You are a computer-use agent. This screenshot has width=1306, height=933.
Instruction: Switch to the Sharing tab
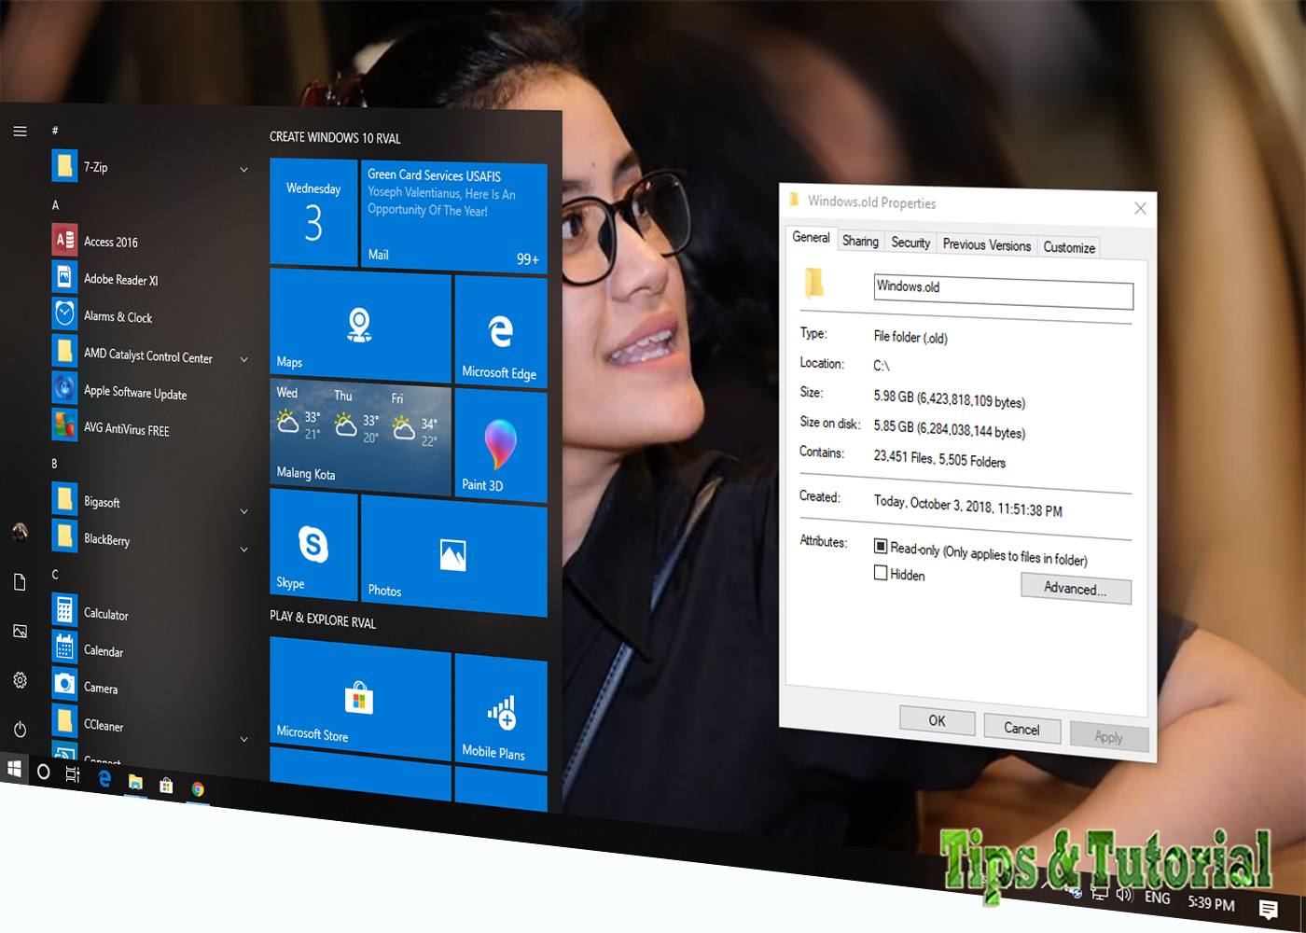(860, 241)
